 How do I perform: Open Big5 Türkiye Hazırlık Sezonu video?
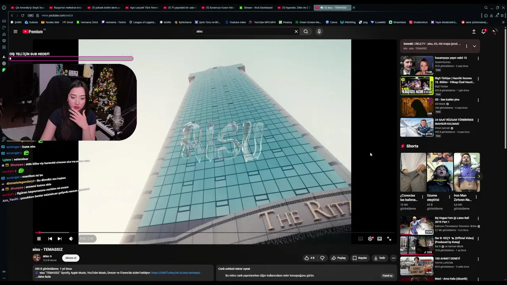[x=454, y=80]
